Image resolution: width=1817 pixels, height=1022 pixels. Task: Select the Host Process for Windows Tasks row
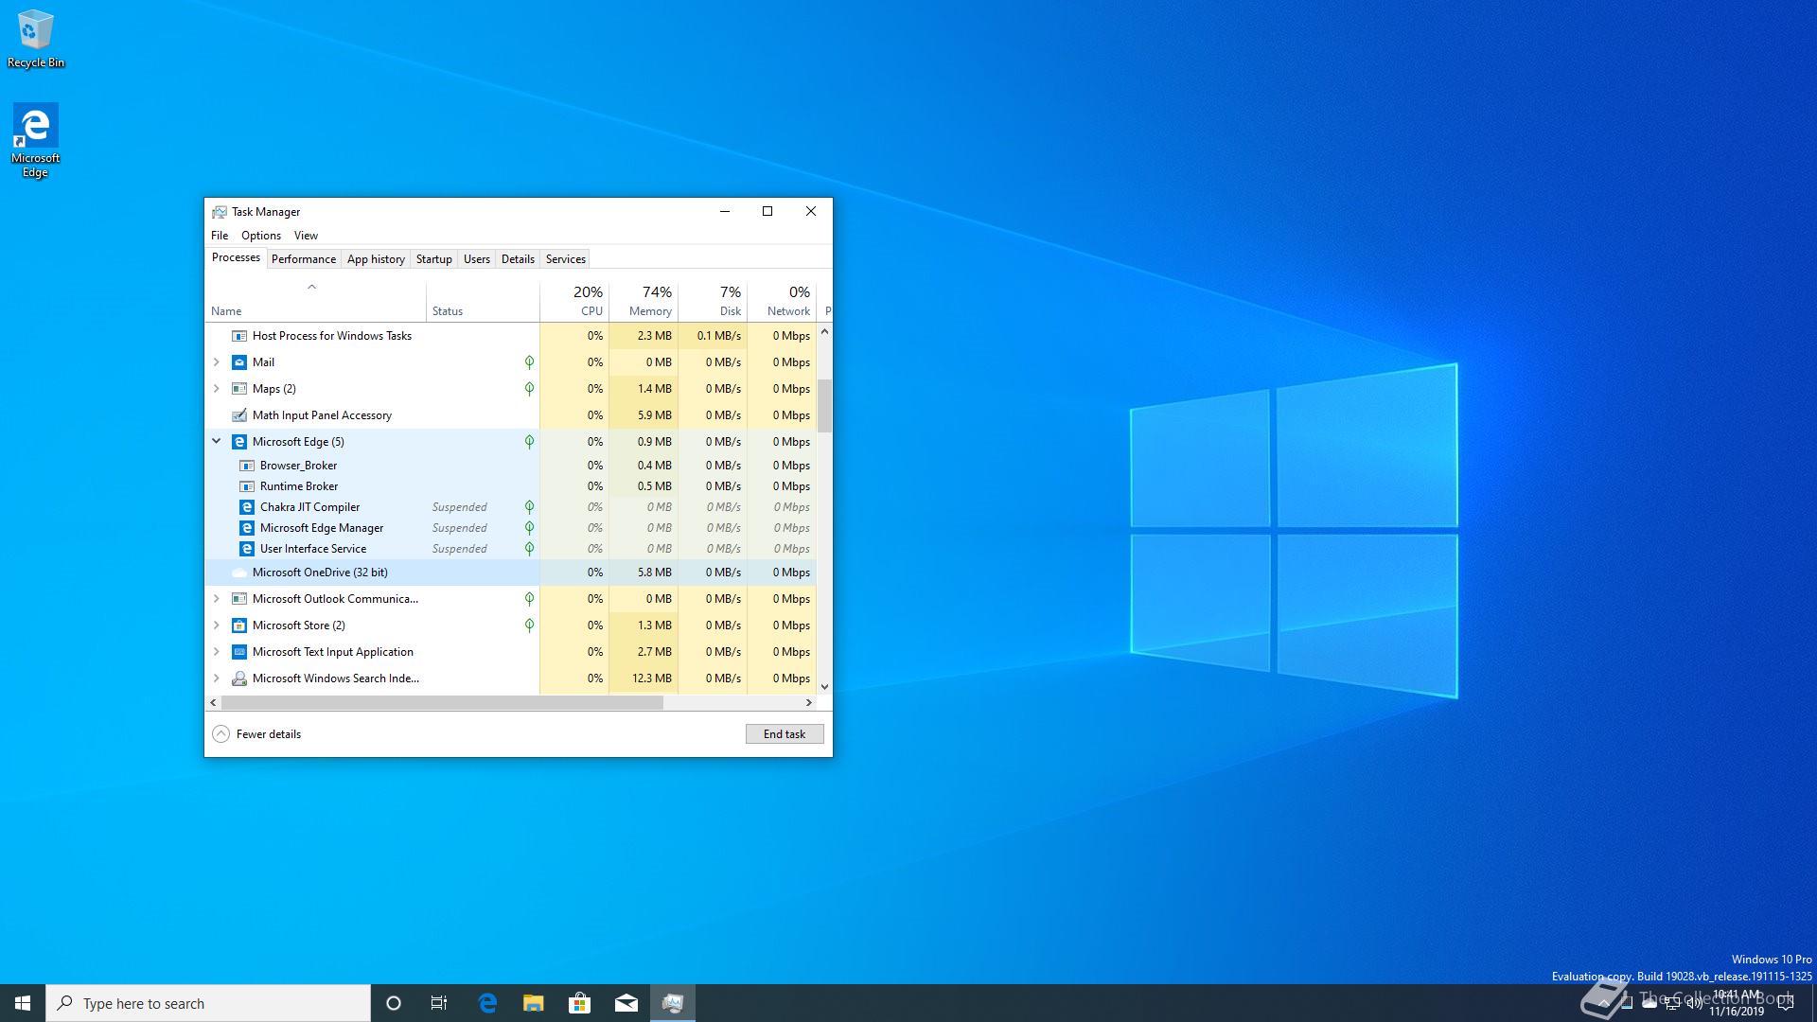point(511,336)
